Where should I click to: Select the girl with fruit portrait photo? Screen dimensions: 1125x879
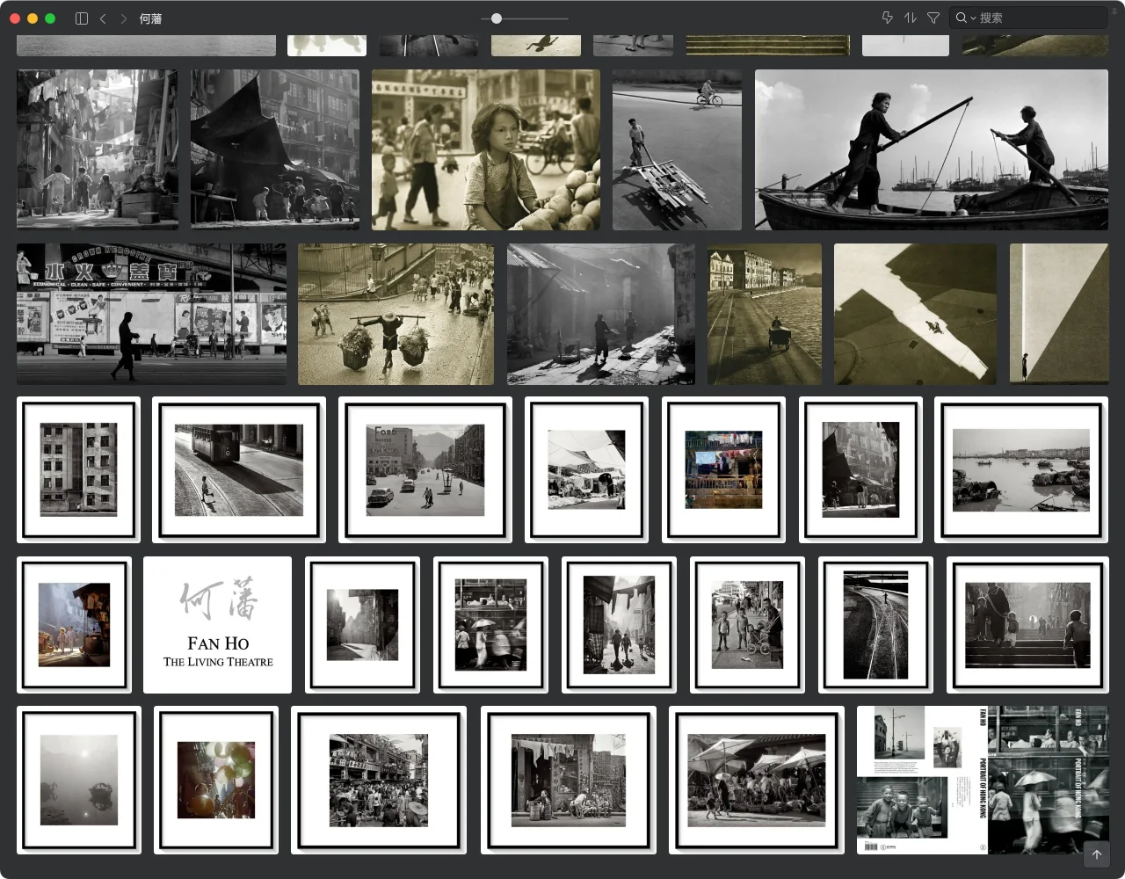click(486, 150)
